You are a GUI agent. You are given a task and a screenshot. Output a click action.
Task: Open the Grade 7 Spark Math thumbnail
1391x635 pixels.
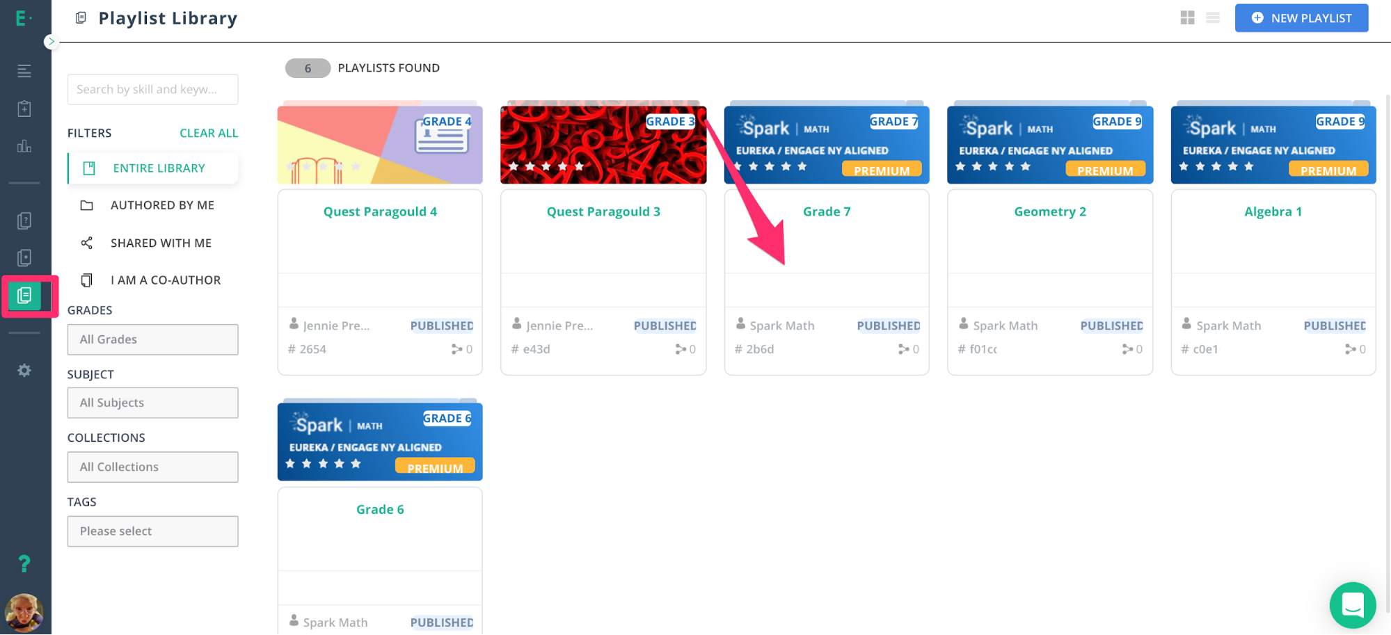827,145
